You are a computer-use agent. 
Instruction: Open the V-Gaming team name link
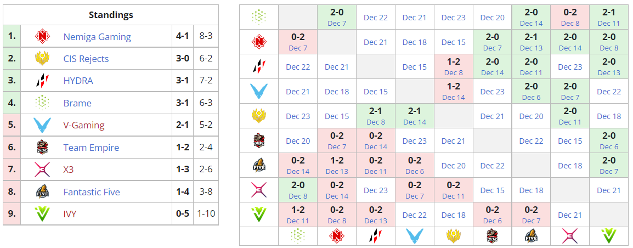click(x=84, y=125)
